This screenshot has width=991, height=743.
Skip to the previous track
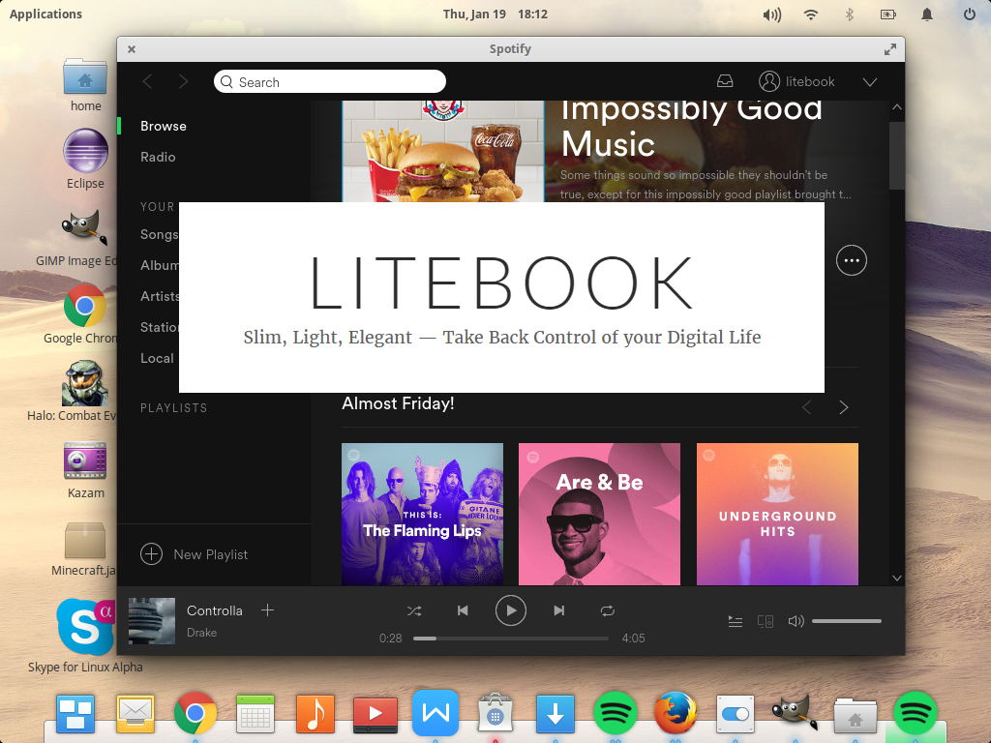point(463,610)
